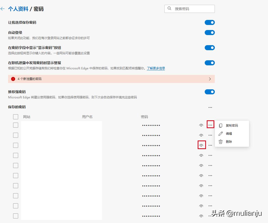The image size is (268, 223).
Task: Expand the leaked passwords banner via its chevron
Action: (x=210, y=79)
